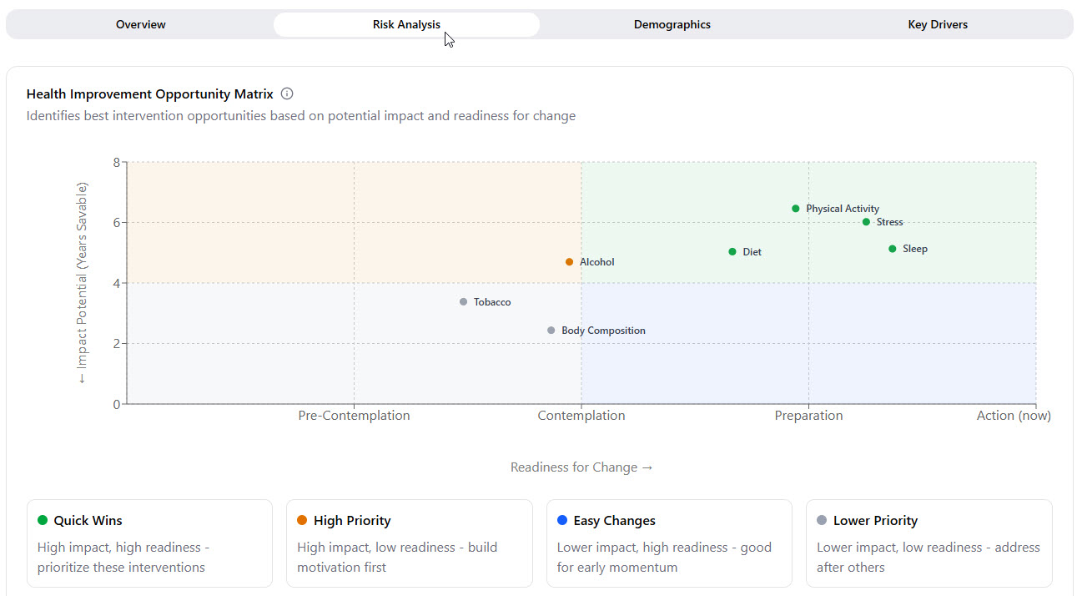Click the orange High Priority legend dot
The width and height of the screenshot is (1077, 596).
click(x=302, y=520)
